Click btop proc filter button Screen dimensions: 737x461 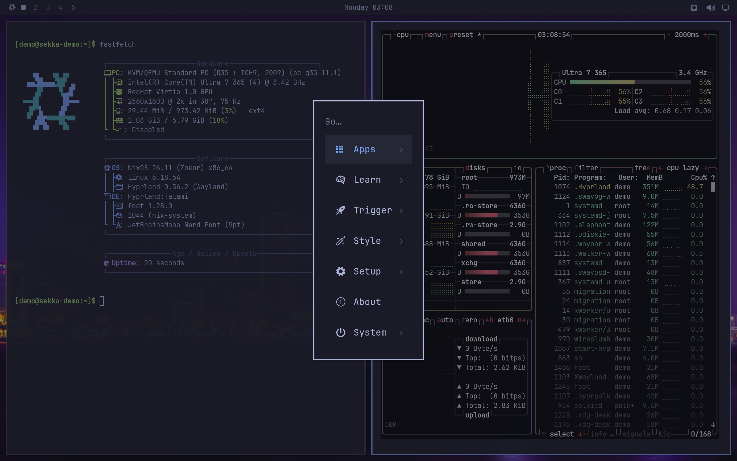pos(586,168)
